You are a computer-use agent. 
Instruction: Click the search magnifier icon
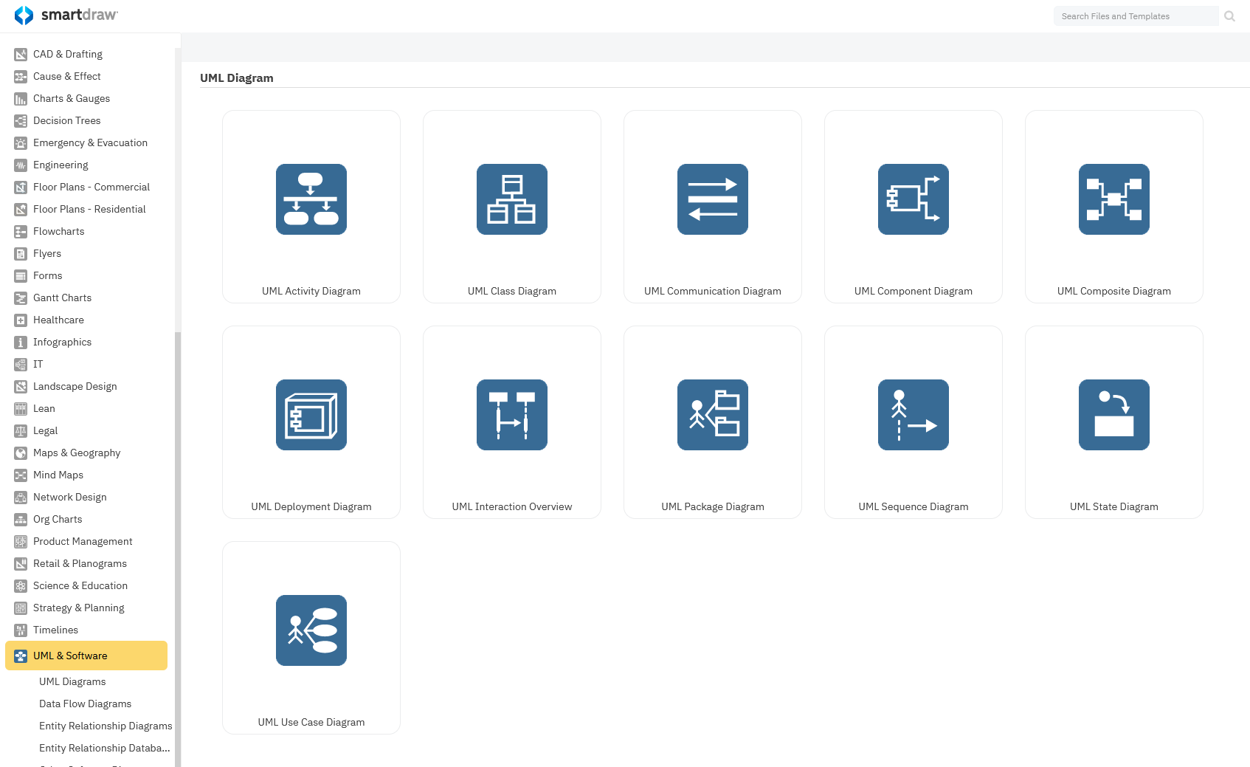tap(1229, 16)
